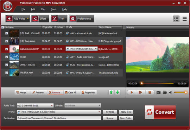Image resolution: width=190 pixels, height=130 pixels.
Task: Click Open Folder button
Action: 126,118
